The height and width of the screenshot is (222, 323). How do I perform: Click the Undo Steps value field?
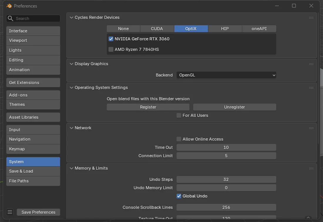226,179
